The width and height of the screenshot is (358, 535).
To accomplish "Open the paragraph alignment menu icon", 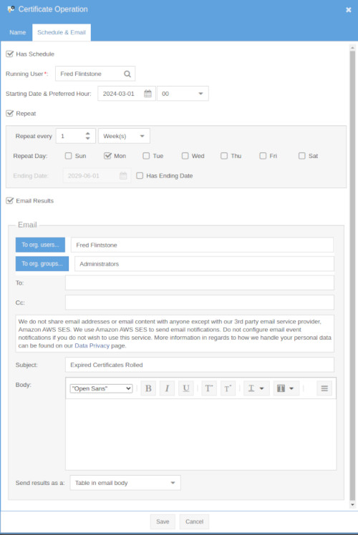I will (x=324, y=388).
